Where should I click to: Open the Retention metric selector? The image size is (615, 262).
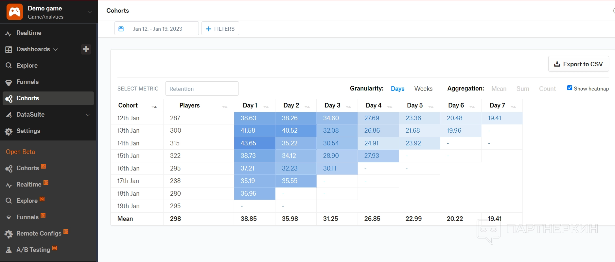[x=202, y=89]
